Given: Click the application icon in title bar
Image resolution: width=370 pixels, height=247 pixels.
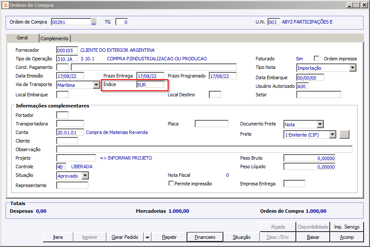Looking at the screenshot, I should (x=5, y=5).
